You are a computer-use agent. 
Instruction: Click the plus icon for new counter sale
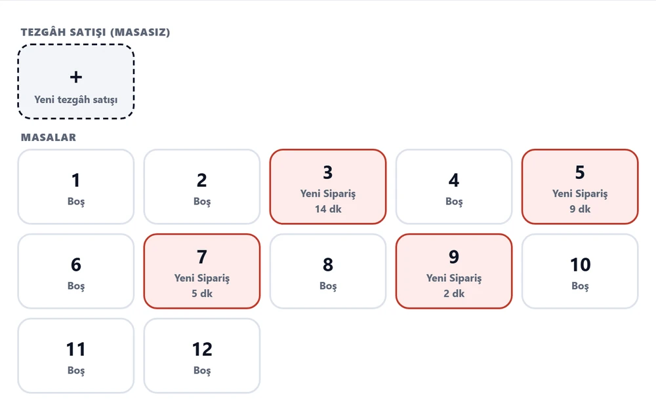point(75,77)
